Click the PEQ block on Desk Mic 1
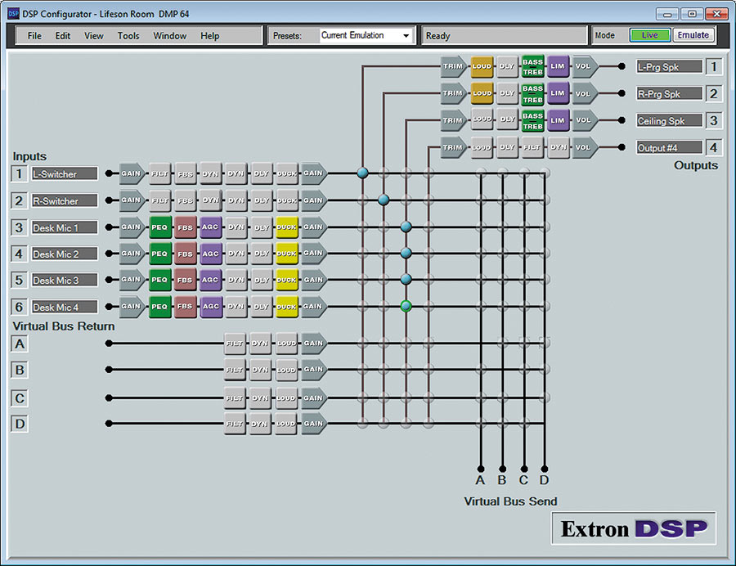736x566 pixels. coord(160,227)
